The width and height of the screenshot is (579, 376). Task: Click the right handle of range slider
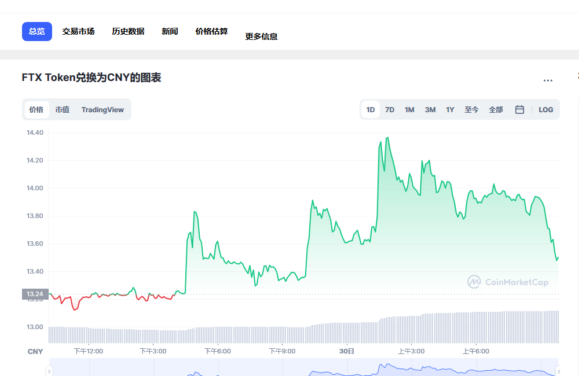pyautogui.click(x=558, y=371)
